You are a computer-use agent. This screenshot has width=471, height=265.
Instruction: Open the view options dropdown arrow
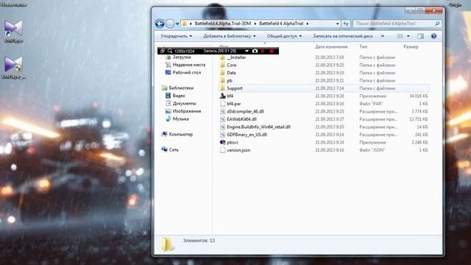click(x=408, y=36)
